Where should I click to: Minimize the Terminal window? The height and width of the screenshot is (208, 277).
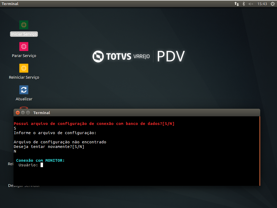tap(23, 113)
